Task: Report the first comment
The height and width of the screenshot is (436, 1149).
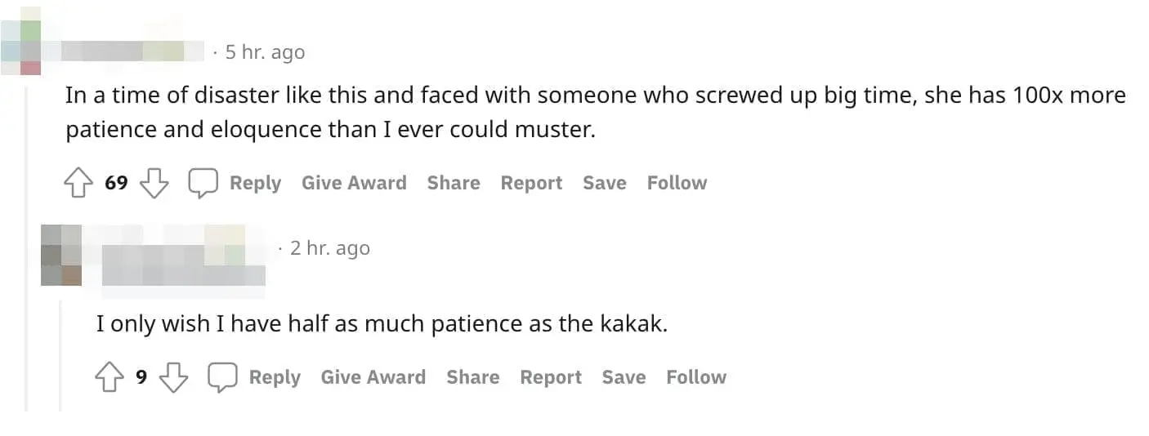Action: (x=531, y=183)
